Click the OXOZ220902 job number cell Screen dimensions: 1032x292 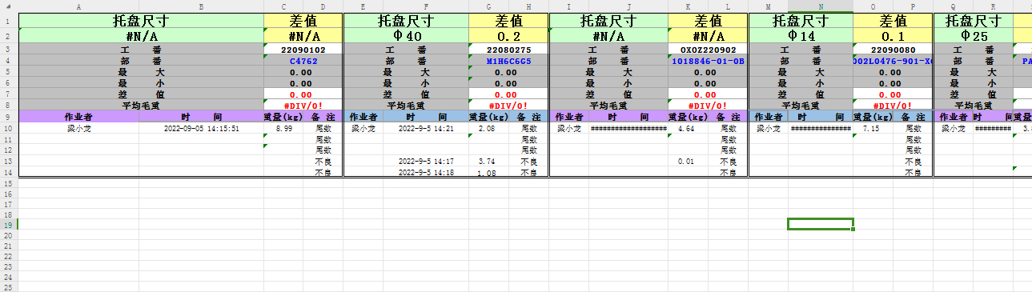tap(707, 50)
